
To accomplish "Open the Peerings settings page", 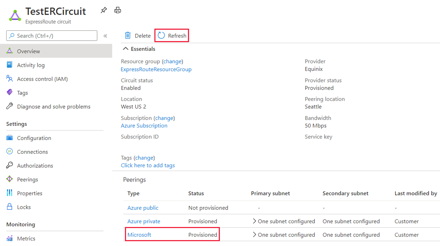I will tap(27, 179).
